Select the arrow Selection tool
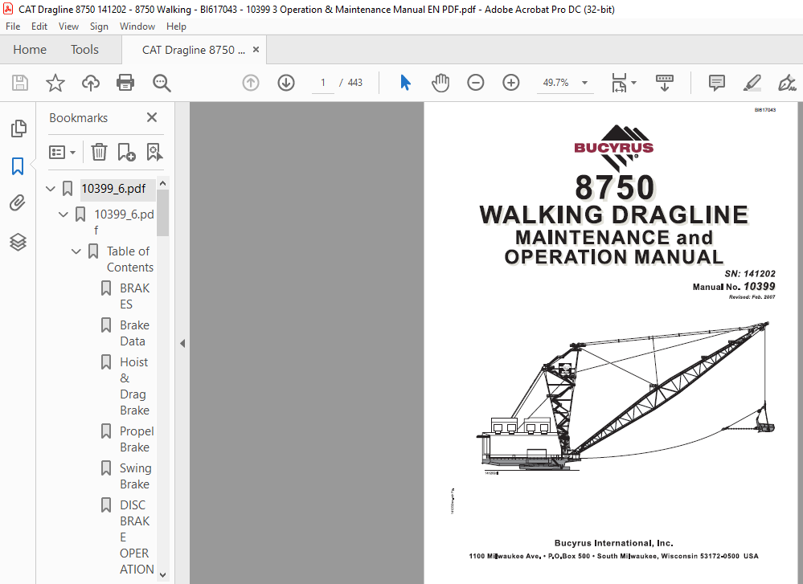 pos(406,83)
